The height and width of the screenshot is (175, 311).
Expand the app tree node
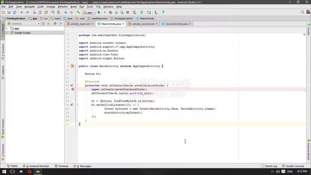point(7,29)
